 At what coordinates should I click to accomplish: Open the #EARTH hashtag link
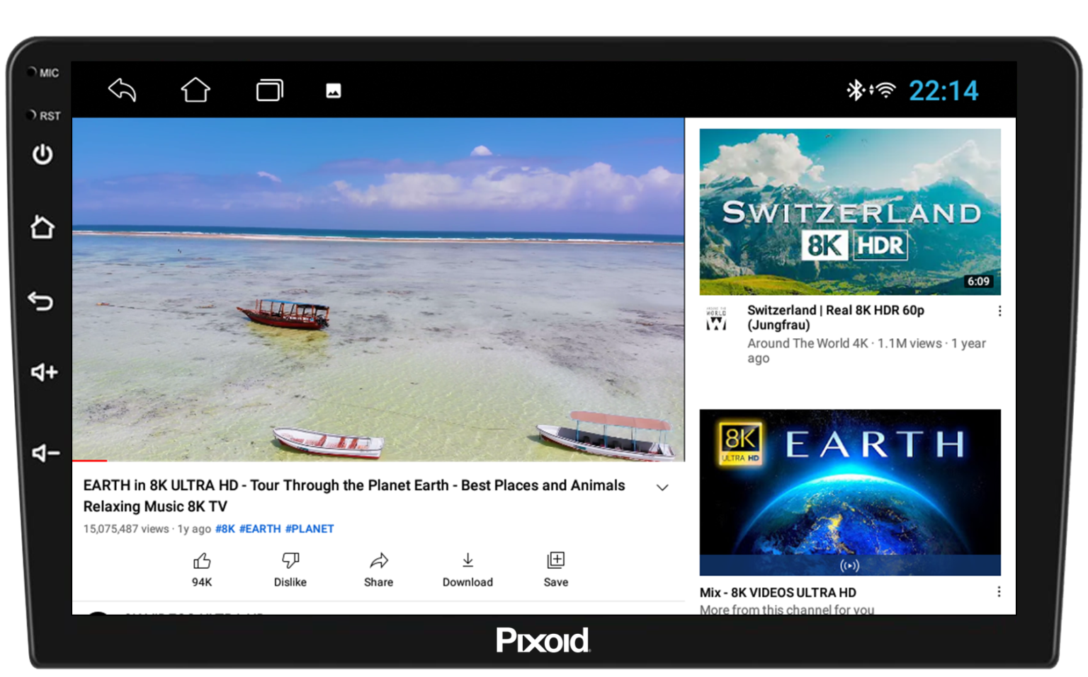tap(260, 528)
